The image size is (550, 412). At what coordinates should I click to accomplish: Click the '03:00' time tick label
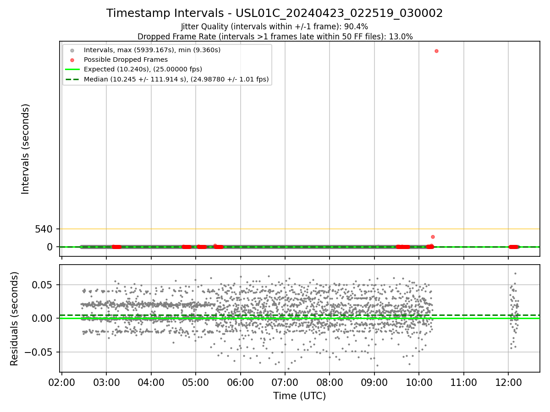106,382
